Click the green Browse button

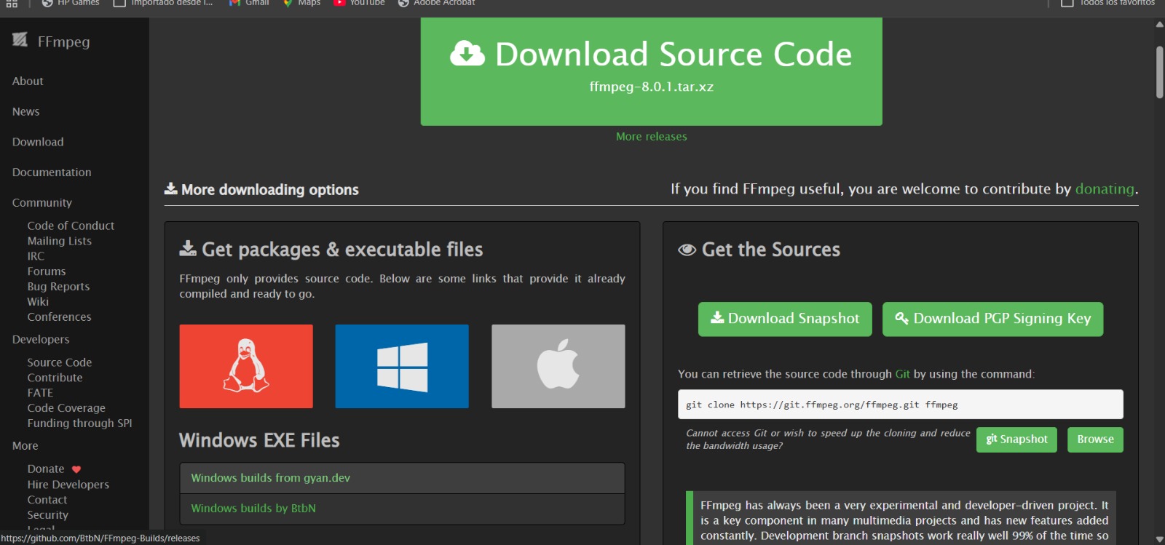point(1095,439)
